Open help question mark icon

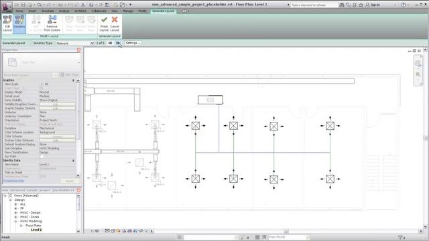(x=404, y=5)
